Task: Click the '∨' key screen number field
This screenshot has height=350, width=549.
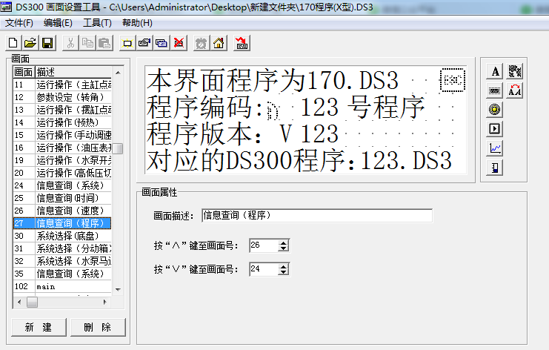Action: coord(264,269)
